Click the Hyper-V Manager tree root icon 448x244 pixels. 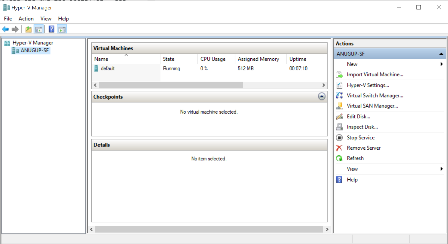coord(7,43)
